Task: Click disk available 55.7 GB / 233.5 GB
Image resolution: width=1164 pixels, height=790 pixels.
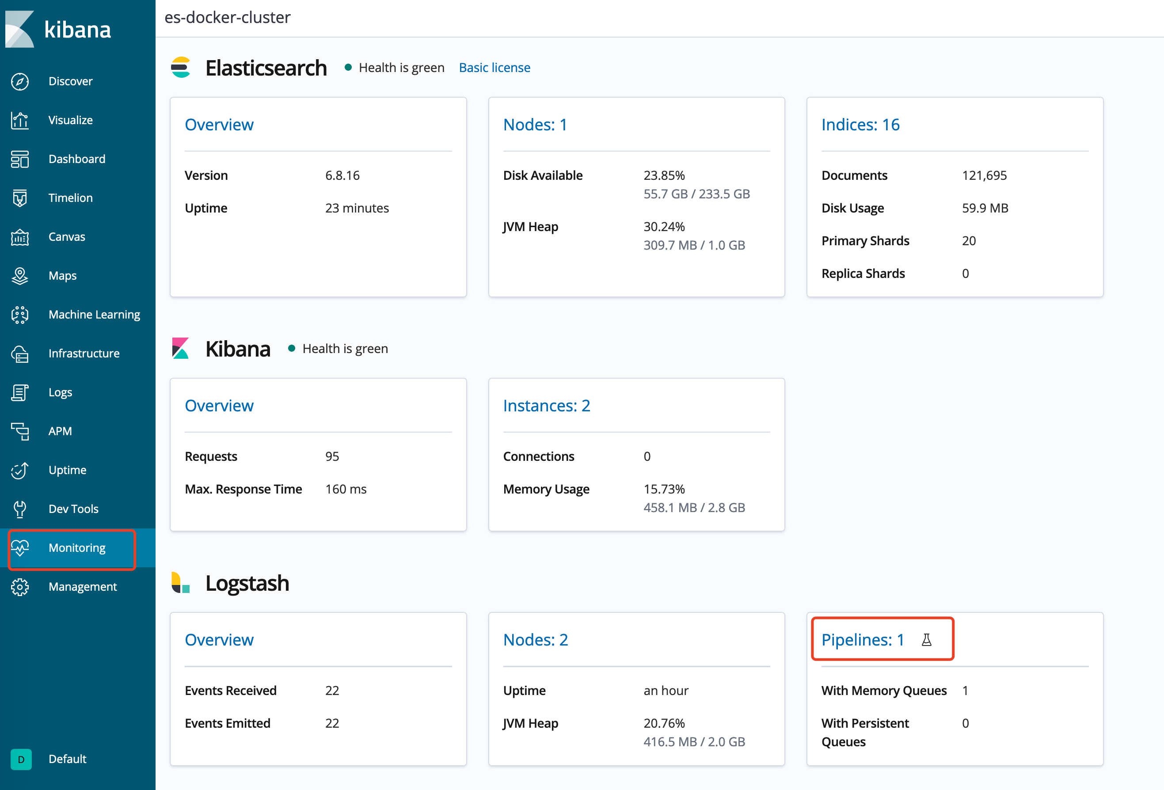Action: click(697, 194)
